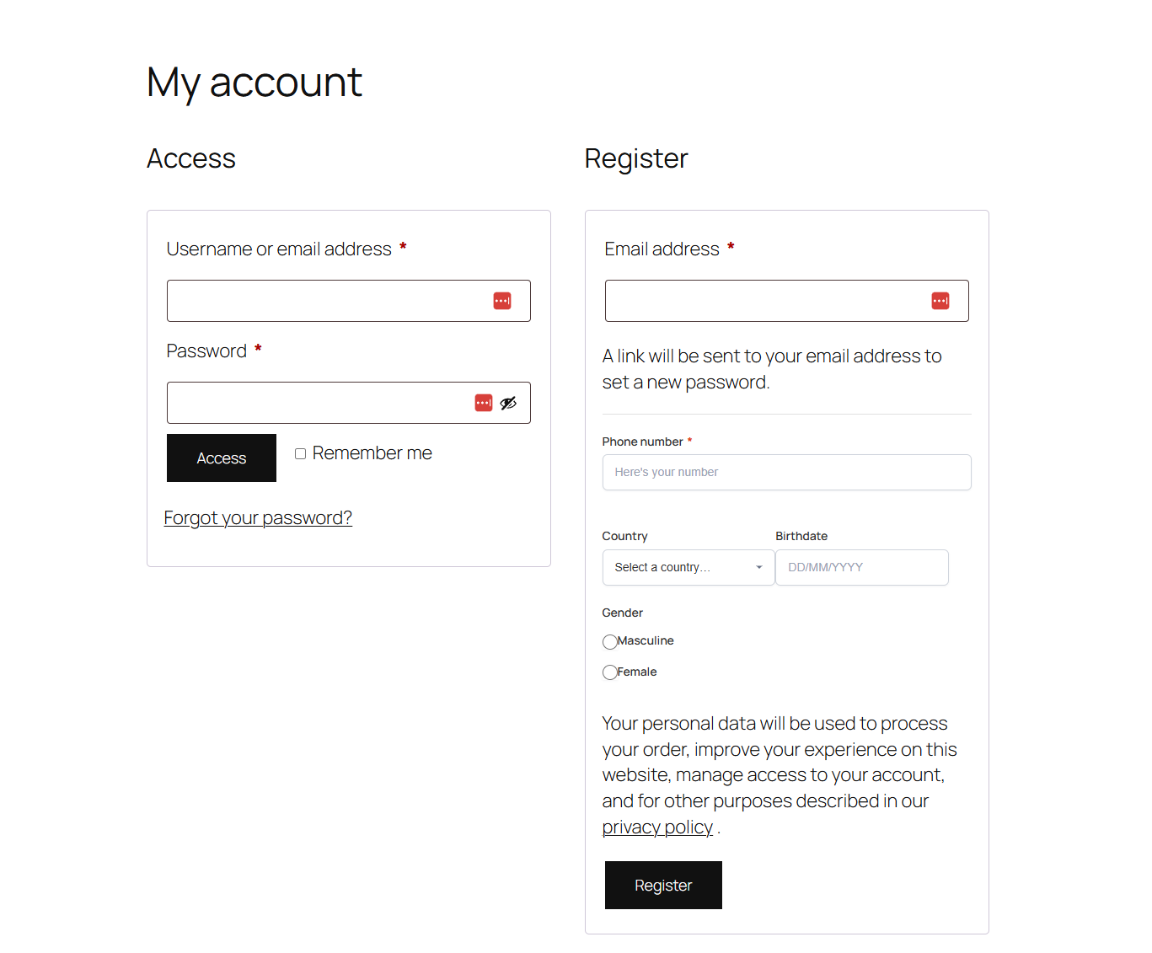Image resolution: width=1152 pixels, height=953 pixels.
Task: Click the password manager icon in password field
Action: coord(483,403)
